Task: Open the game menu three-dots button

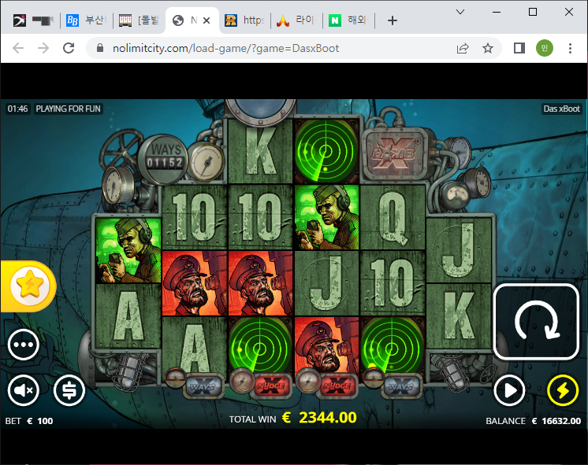Action: pyautogui.click(x=23, y=345)
